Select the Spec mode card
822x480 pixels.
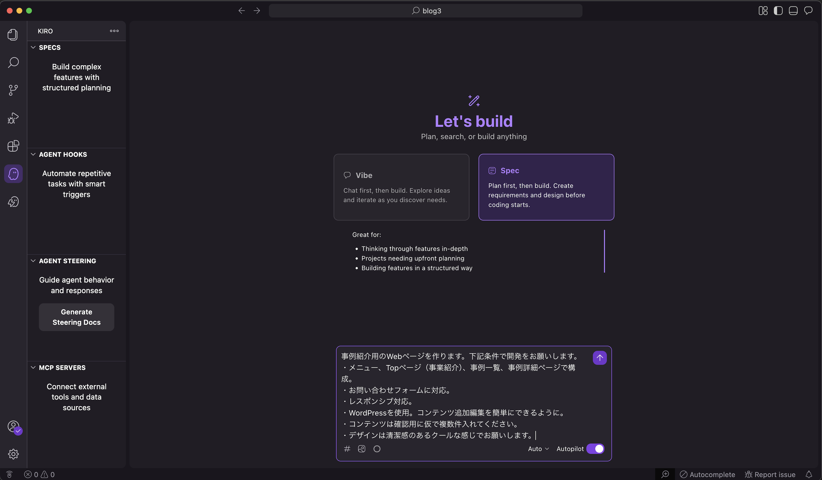click(546, 187)
